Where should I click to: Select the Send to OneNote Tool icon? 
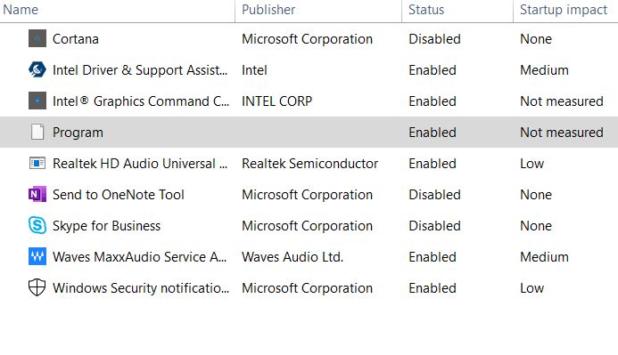[x=37, y=194]
